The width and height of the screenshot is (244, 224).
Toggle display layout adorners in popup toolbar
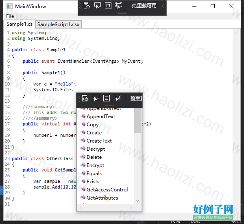coord(107,98)
